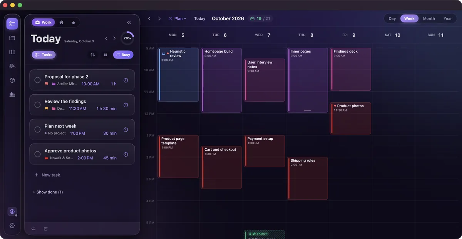Start timer for Review the findings
This screenshot has width=462, height=239.
pos(126,105)
